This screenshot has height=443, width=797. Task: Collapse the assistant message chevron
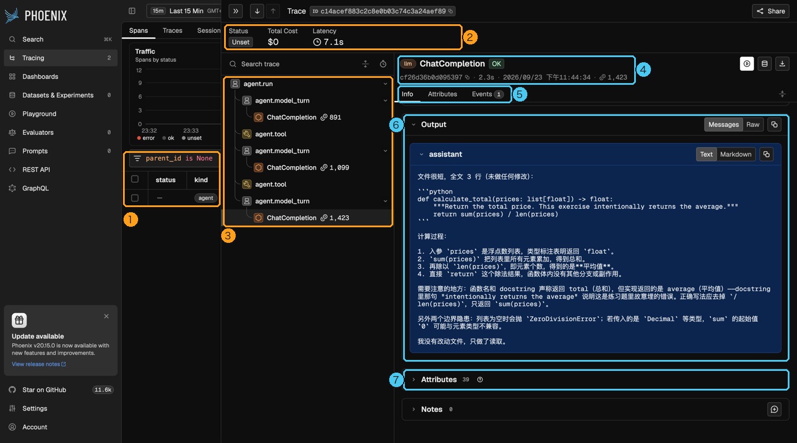pos(422,154)
